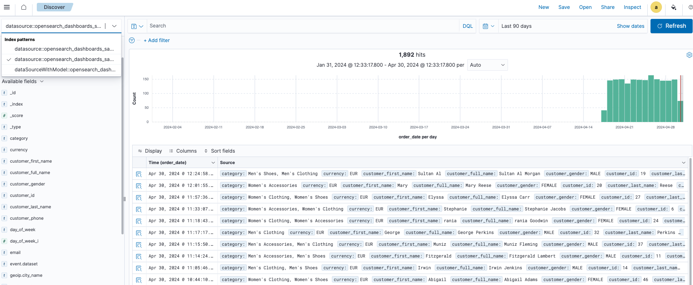Click the number icon beside day_of_week_i
The image size is (693, 285).
(4, 241)
